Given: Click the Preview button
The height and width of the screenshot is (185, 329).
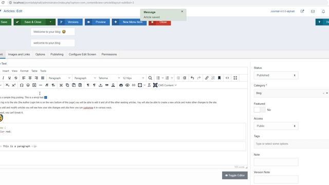Looking at the screenshot, I should click(x=97, y=22).
